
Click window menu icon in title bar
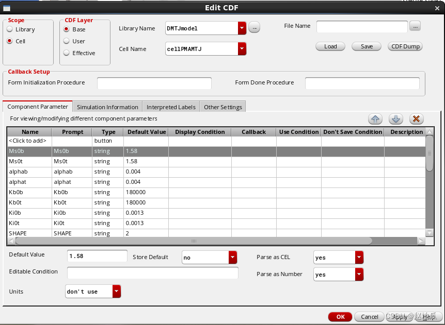click(x=7, y=8)
